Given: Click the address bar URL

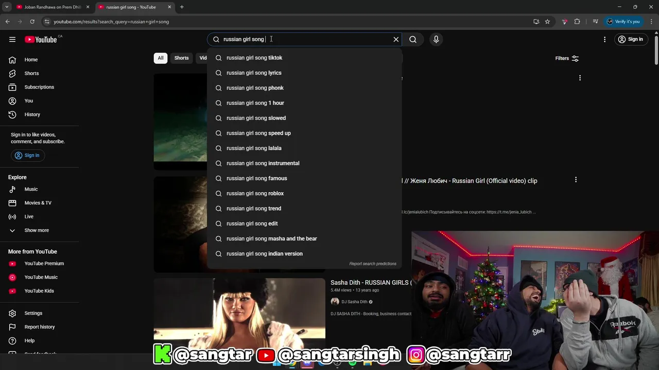Looking at the screenshot, I should (111, 22).
